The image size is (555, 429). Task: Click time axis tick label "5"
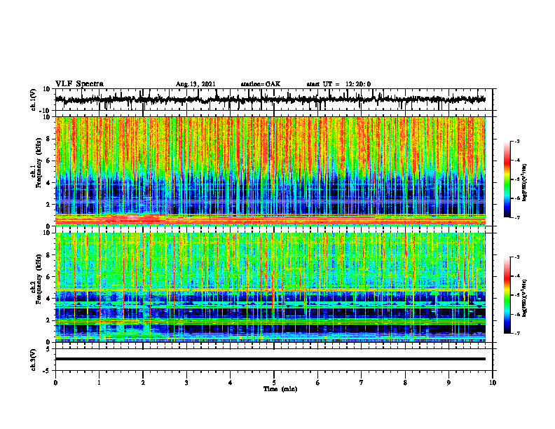[274, 383]
